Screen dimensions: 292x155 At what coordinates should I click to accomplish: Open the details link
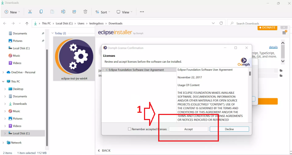point(273,47)
